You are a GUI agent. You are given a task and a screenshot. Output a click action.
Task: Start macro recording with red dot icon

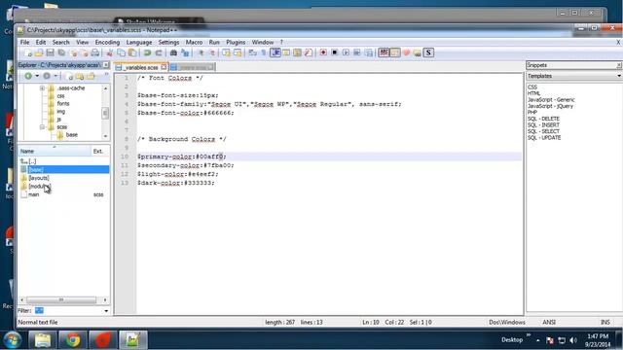(x=323, y=52)
